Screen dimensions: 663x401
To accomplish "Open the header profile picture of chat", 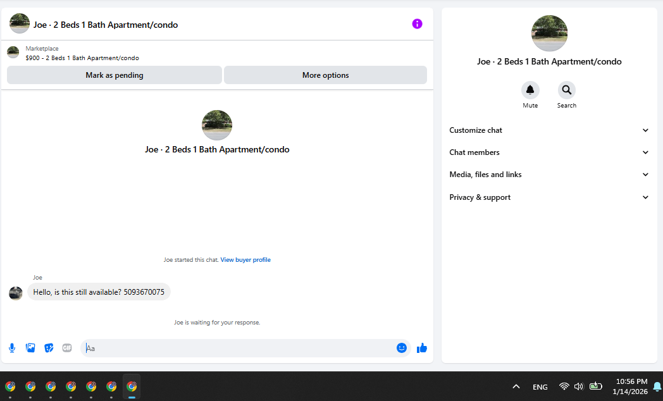I will [x=20, y=23].
